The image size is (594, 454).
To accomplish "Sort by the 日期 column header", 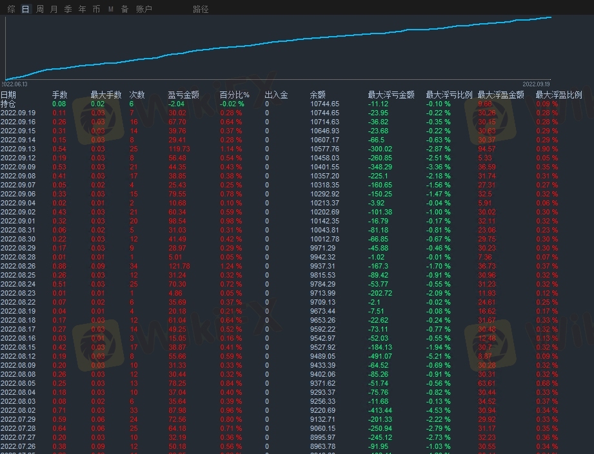I will point(8,95).
